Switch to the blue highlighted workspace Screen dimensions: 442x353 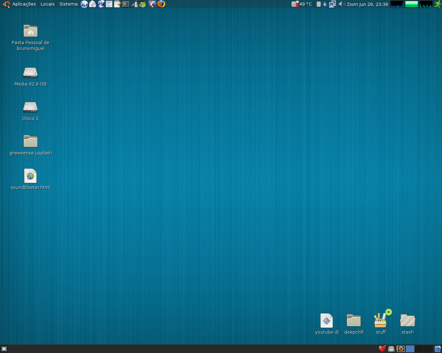coord(410,349)
